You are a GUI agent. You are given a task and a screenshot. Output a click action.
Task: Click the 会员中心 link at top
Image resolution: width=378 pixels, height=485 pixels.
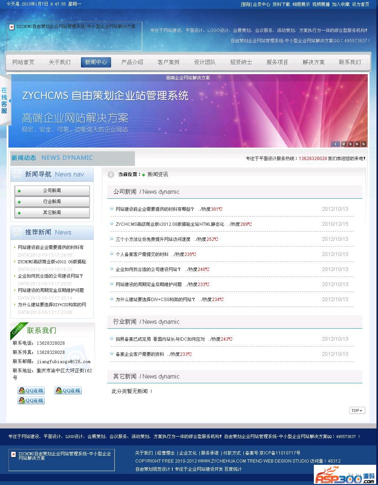[261, 4]
